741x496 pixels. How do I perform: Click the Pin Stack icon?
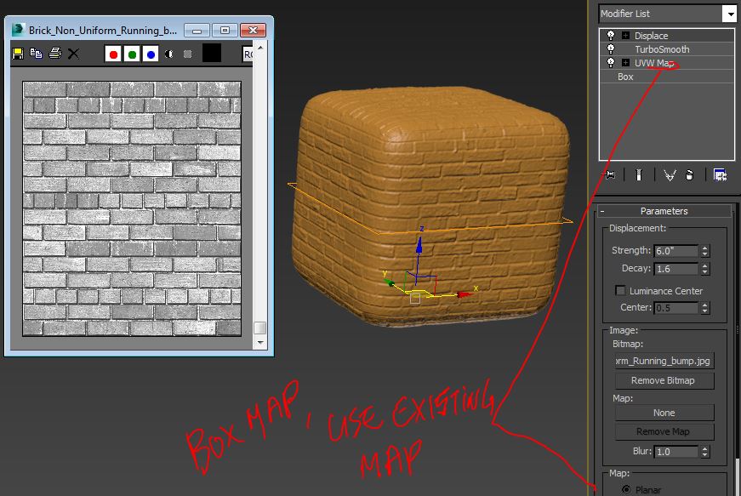[x=610, y=175]
